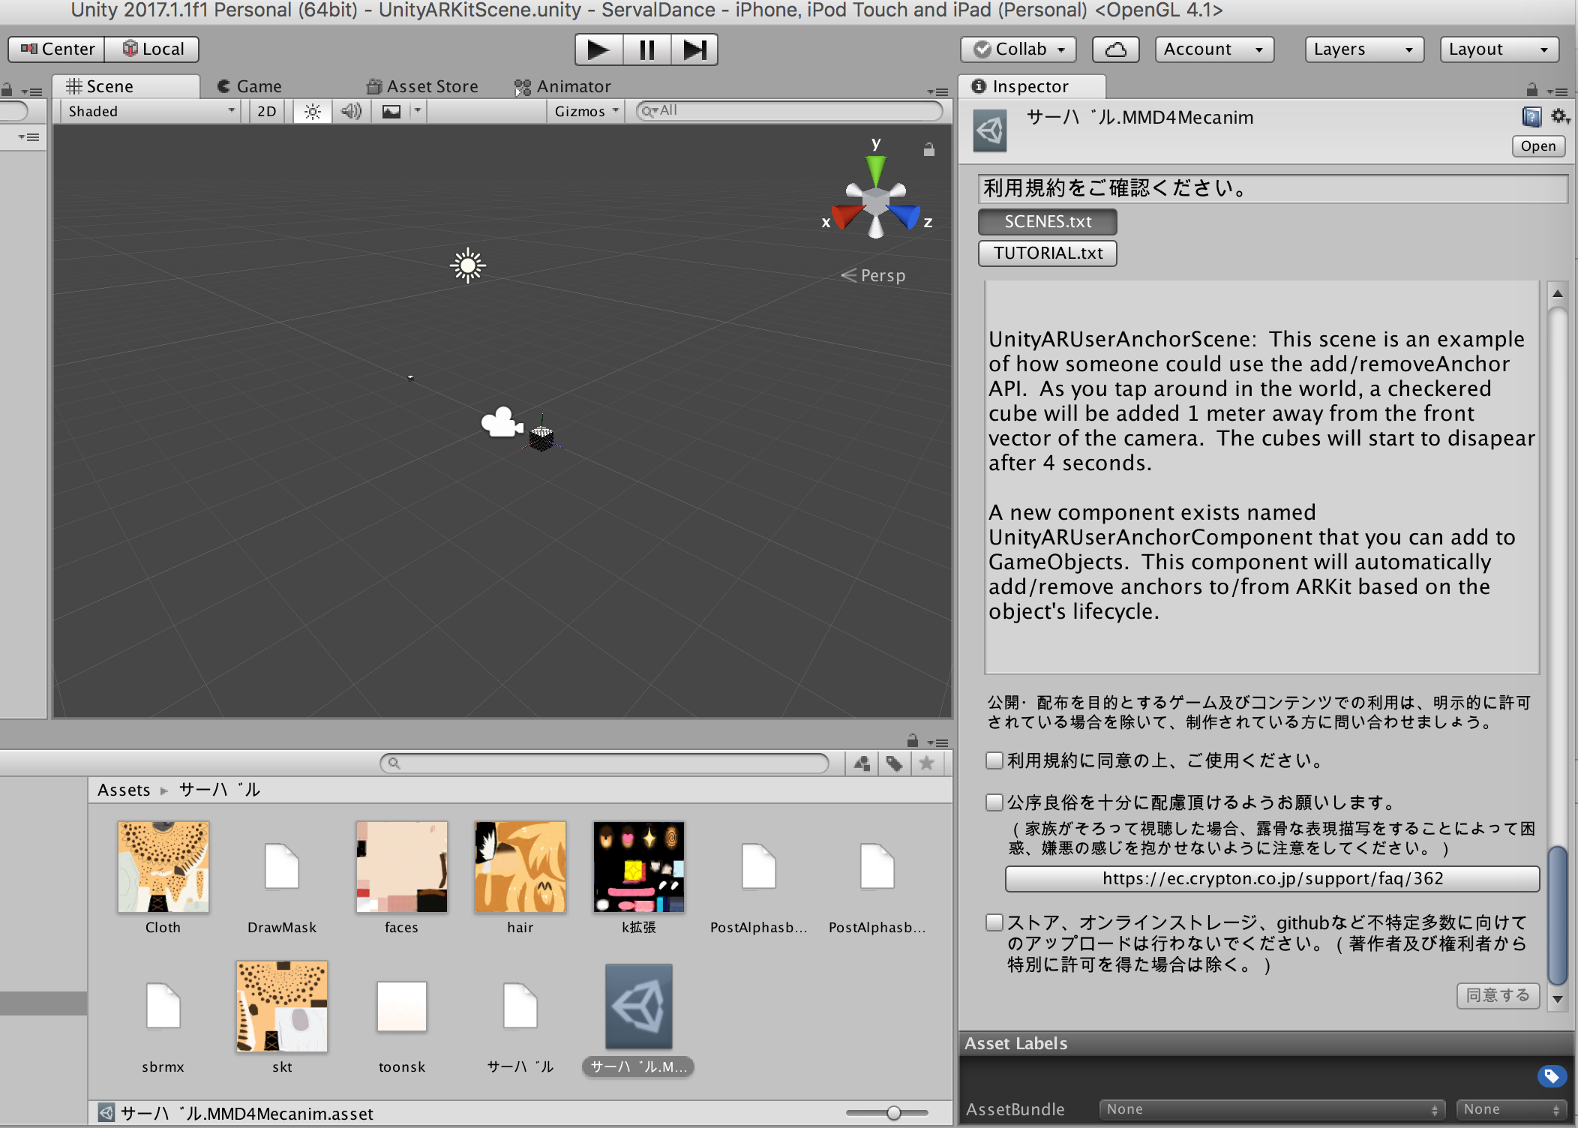This screenshot has height=1128, width=1578.
Task: Open the AssetBundle variant dropdown
Action: (x=1511, y=1109)
